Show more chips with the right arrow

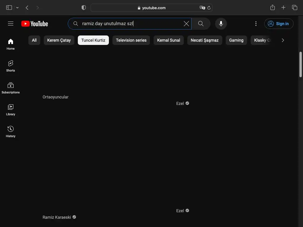point(283,40)
